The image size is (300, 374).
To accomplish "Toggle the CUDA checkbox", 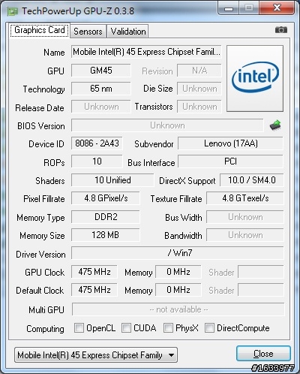I will coord(126,327).
